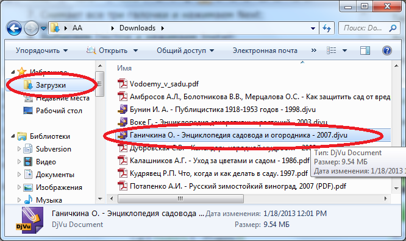Click PDF icon of Vodoemy_v_sadu.pdf
The height and width of the screenshot is (241, 406).
[x=122, y=83]
